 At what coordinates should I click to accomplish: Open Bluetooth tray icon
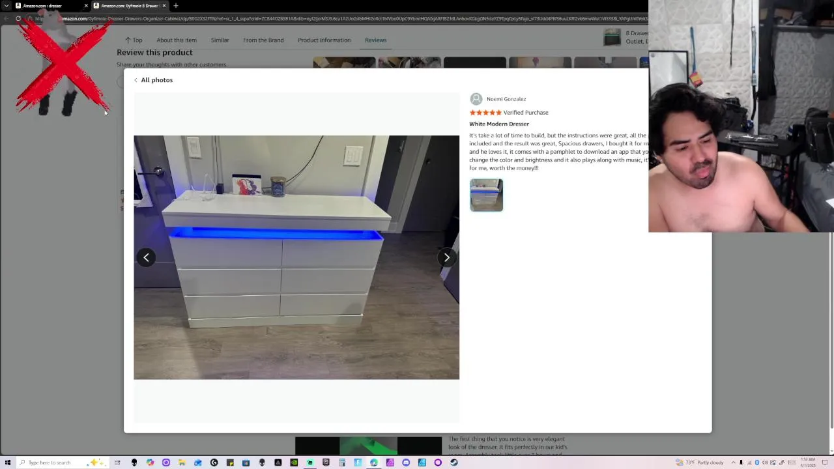coord(757,462)
